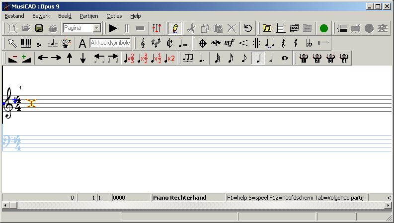Open the piano keyboard icon
394x223 pixels.
[26, 43]
